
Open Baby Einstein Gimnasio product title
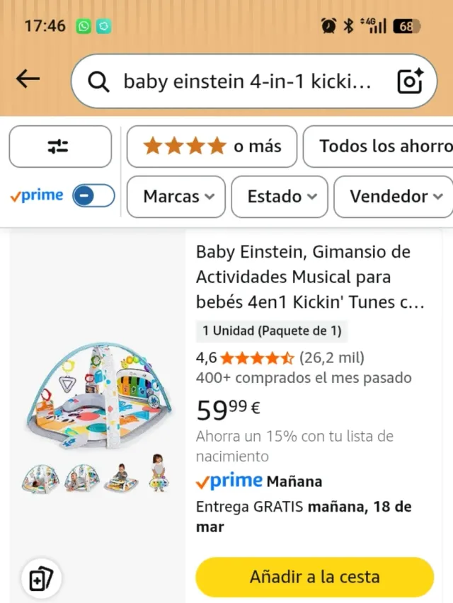click(x=310, y=277)
